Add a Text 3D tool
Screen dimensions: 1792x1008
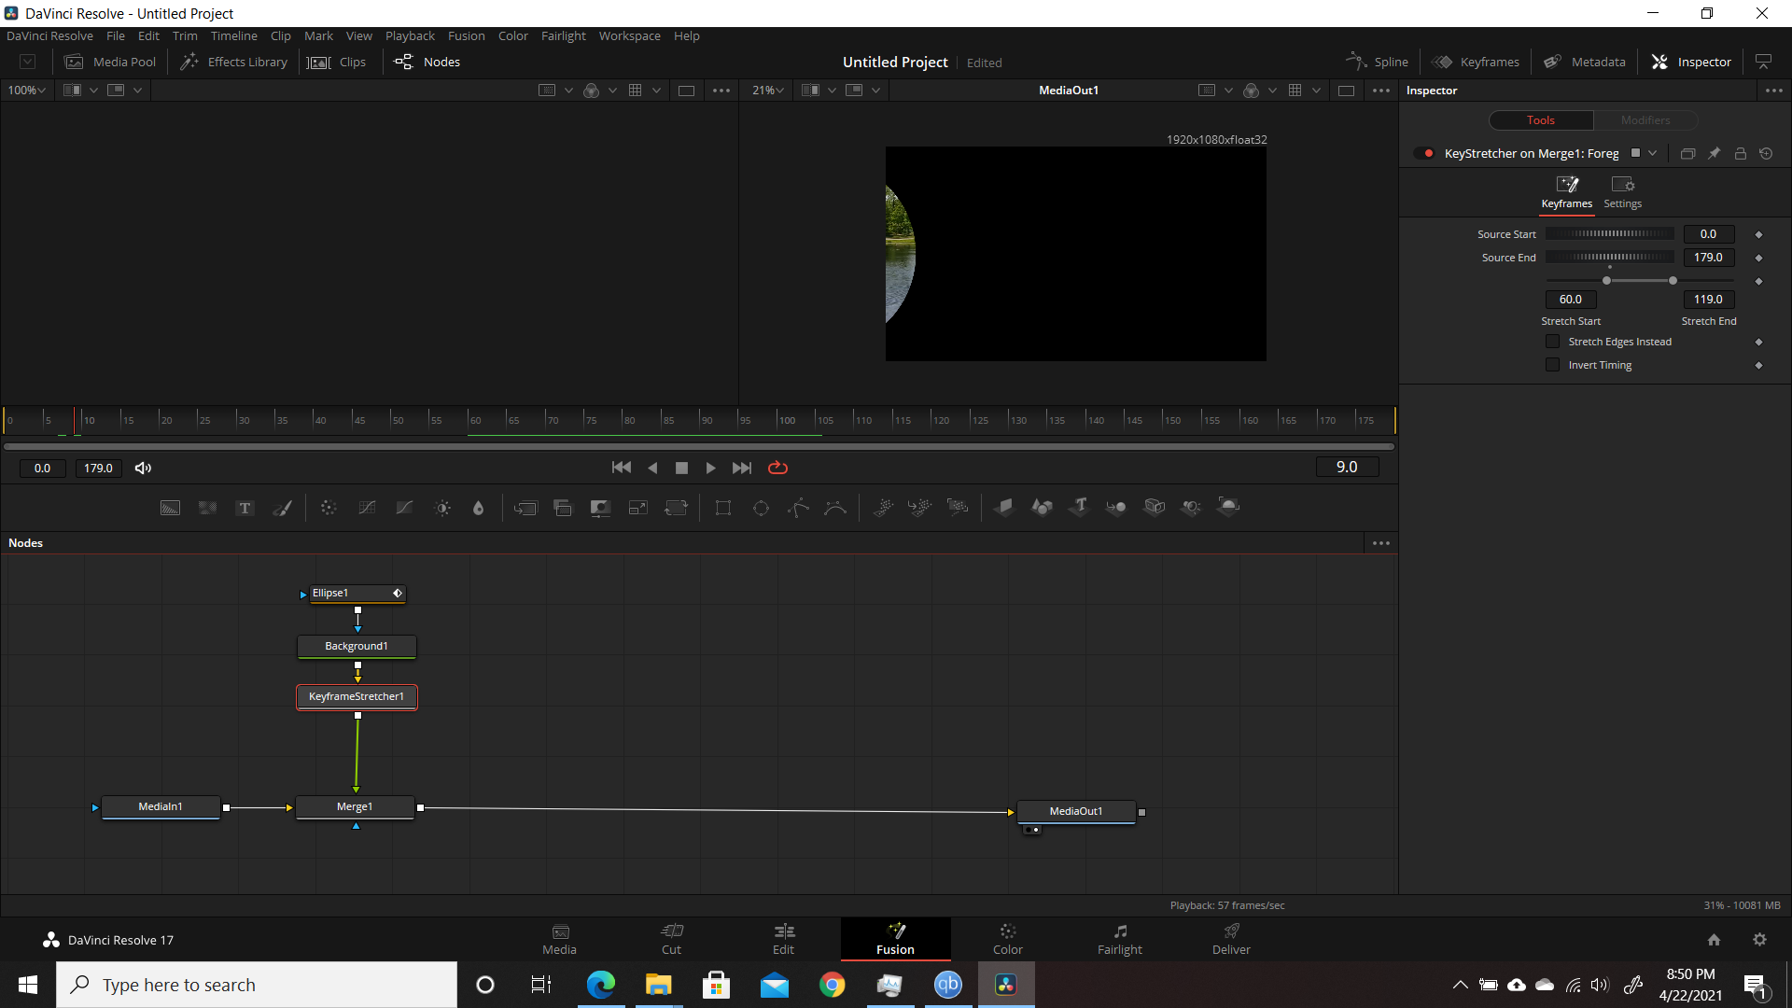point(1080,507)
